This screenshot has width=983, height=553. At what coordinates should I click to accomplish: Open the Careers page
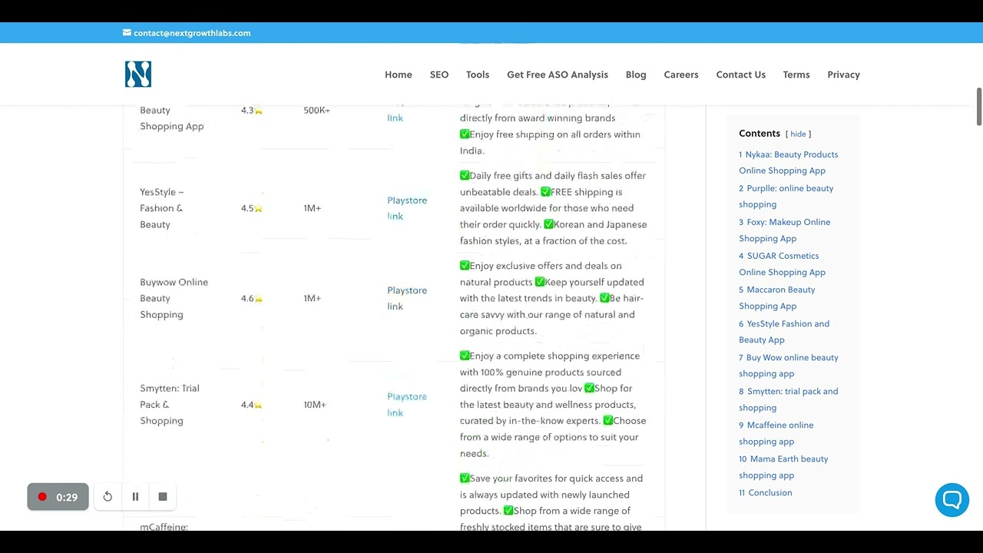pos(681,75)
